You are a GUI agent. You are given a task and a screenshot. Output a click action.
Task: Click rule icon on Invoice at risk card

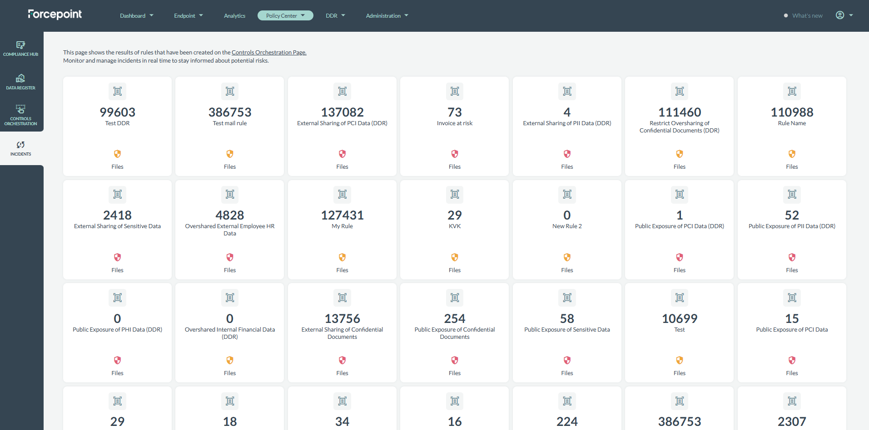point(455,91)
